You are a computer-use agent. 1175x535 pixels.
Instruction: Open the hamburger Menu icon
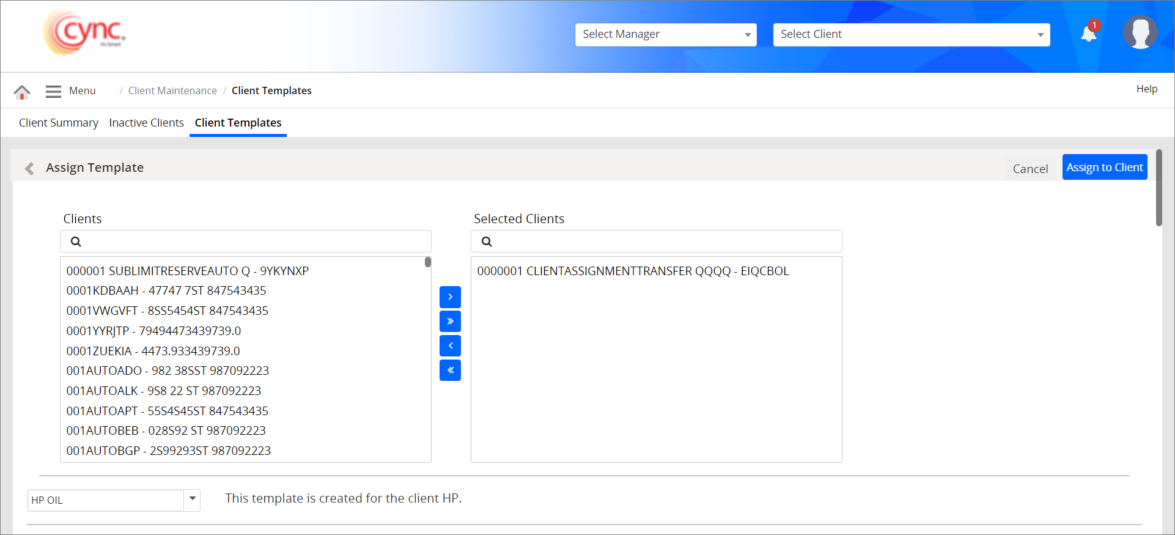click(x=54, y=91)
